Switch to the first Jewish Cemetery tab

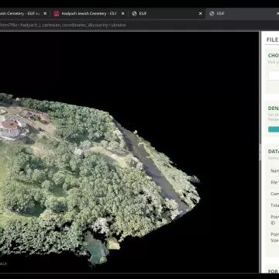point(20,14)
